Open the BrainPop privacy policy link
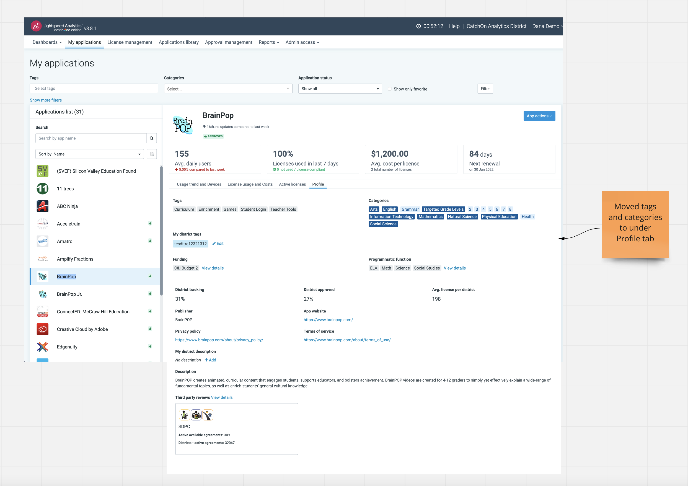 tap(219, 340)
